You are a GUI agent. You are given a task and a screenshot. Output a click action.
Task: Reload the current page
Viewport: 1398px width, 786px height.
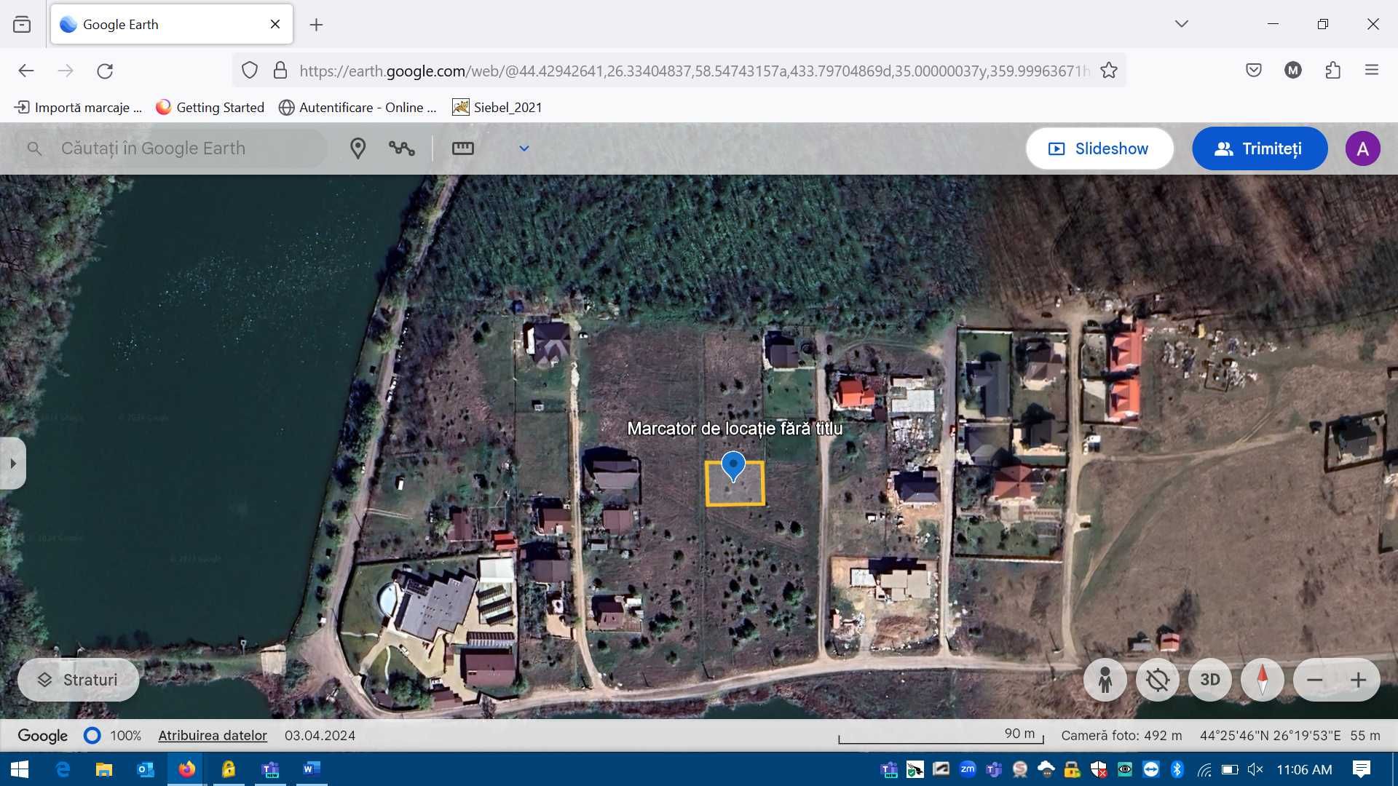[105, 71]
